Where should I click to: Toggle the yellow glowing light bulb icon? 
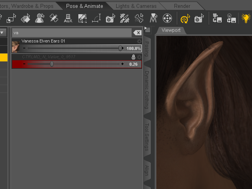246,18
